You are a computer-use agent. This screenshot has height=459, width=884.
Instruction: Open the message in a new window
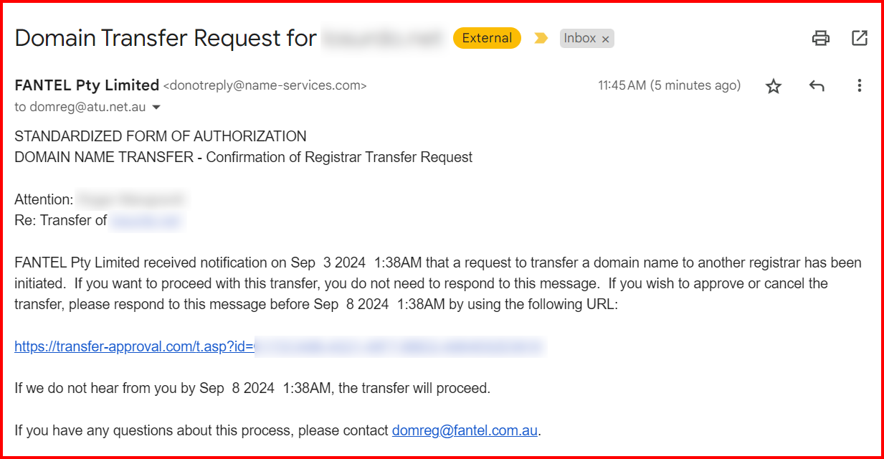[860, 38]
